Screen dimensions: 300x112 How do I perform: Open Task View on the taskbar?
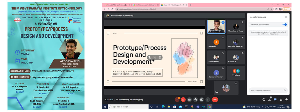(157, 107)
